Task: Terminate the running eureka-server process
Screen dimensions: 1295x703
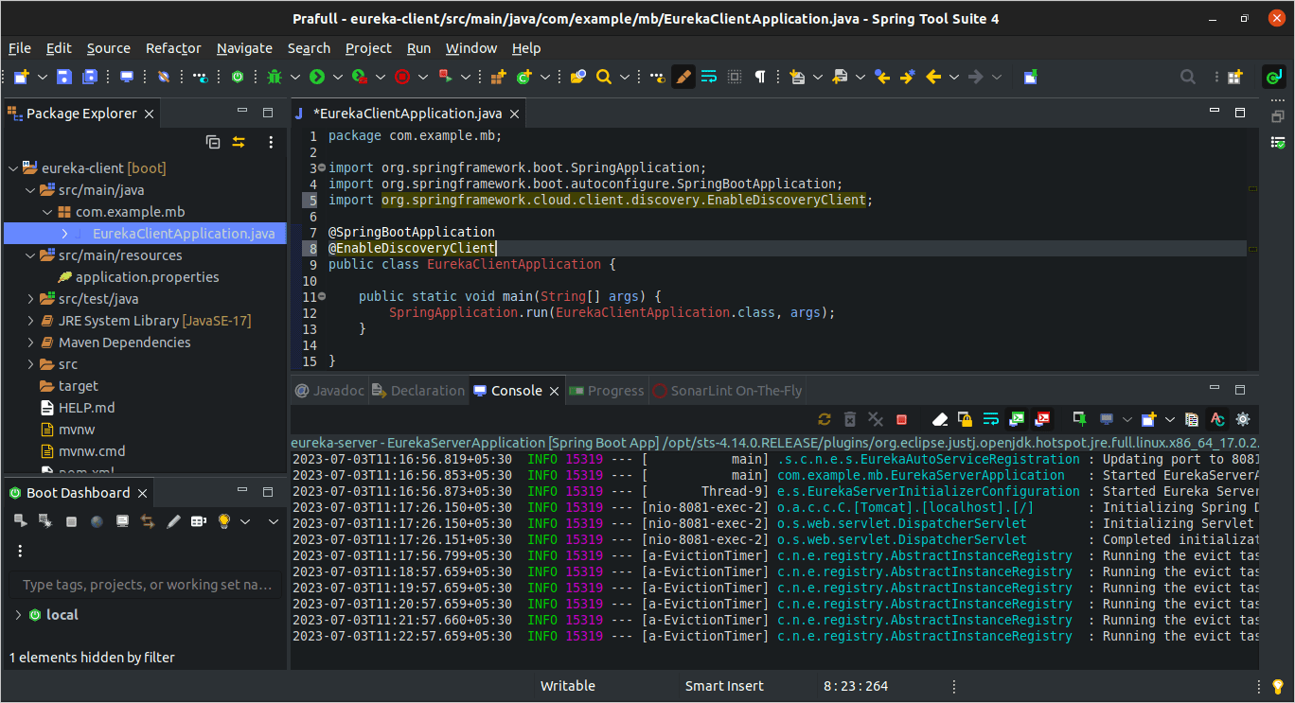Action: [900, 419]
